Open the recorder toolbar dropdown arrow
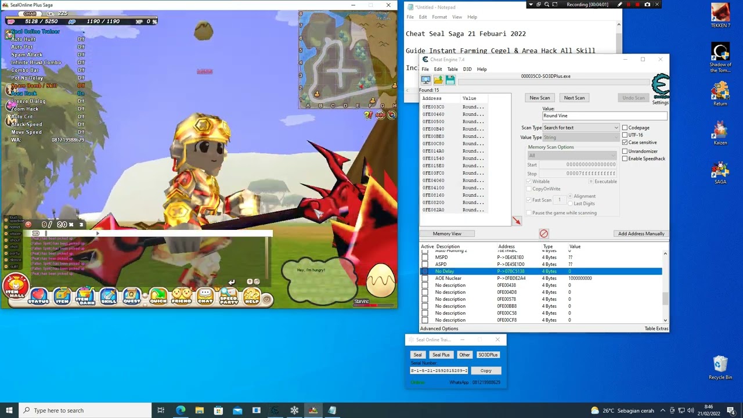 click(x=531, y=4)
